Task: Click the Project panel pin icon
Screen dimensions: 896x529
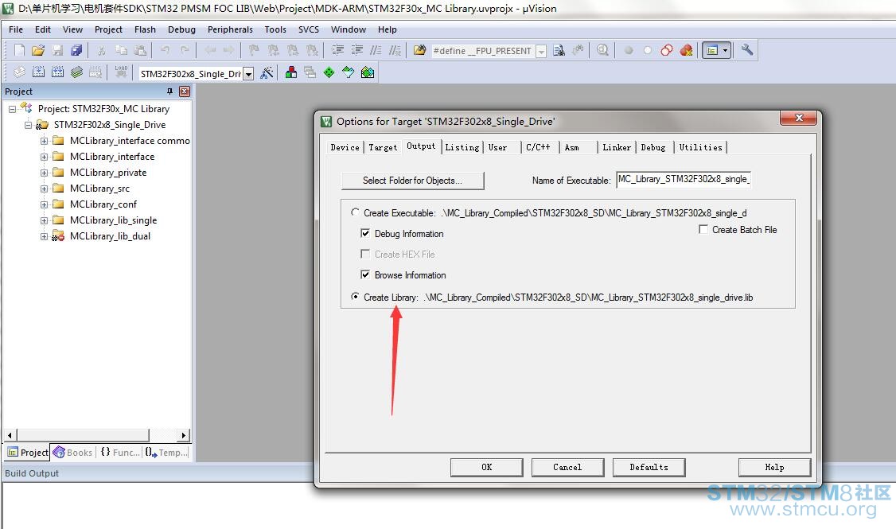Action: click(x=169, y=91)
